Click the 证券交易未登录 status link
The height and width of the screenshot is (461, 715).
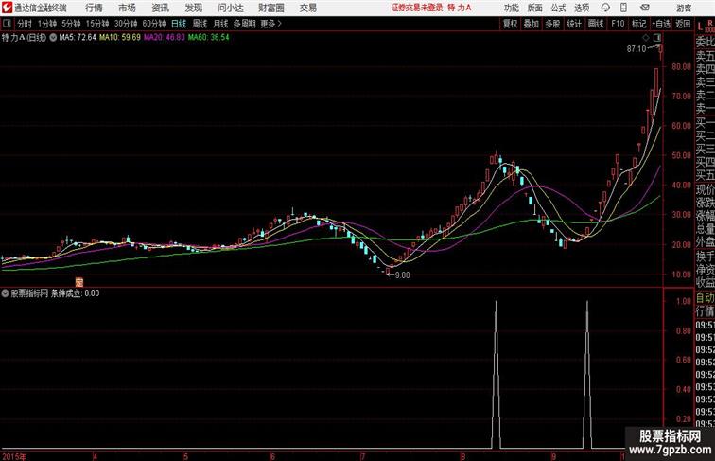[417, 8]
